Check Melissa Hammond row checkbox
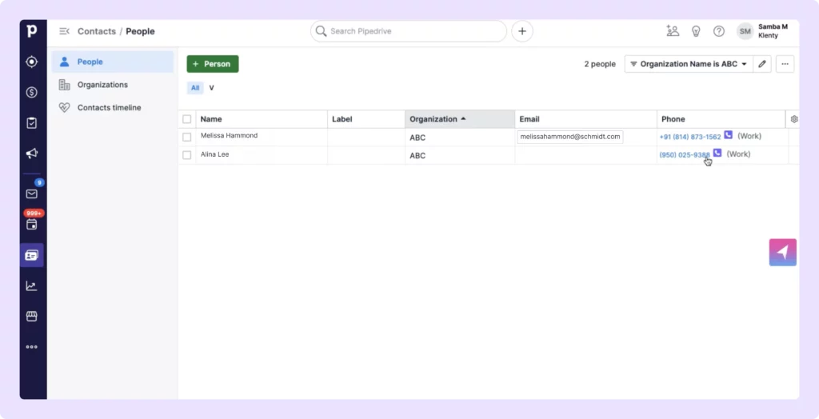This screenshot has width=819, height=419. pyautogui.click(x=187, y=137)
